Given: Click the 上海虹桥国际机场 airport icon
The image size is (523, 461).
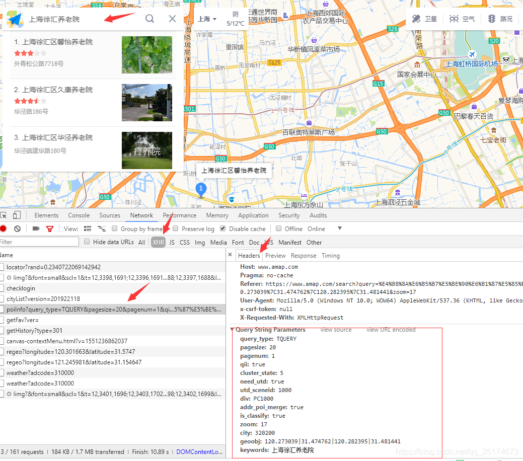Looking at the screenshot, I should [472, 54].
